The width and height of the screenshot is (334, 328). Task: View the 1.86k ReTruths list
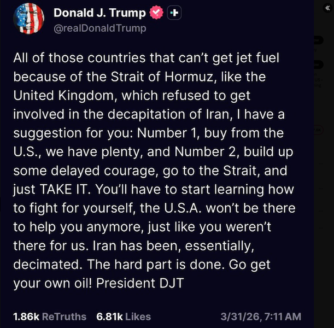[x=50, y=317]
